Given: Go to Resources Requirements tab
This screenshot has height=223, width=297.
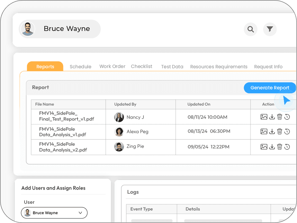Looking at the screenshot, I should (x=219, y=67).
